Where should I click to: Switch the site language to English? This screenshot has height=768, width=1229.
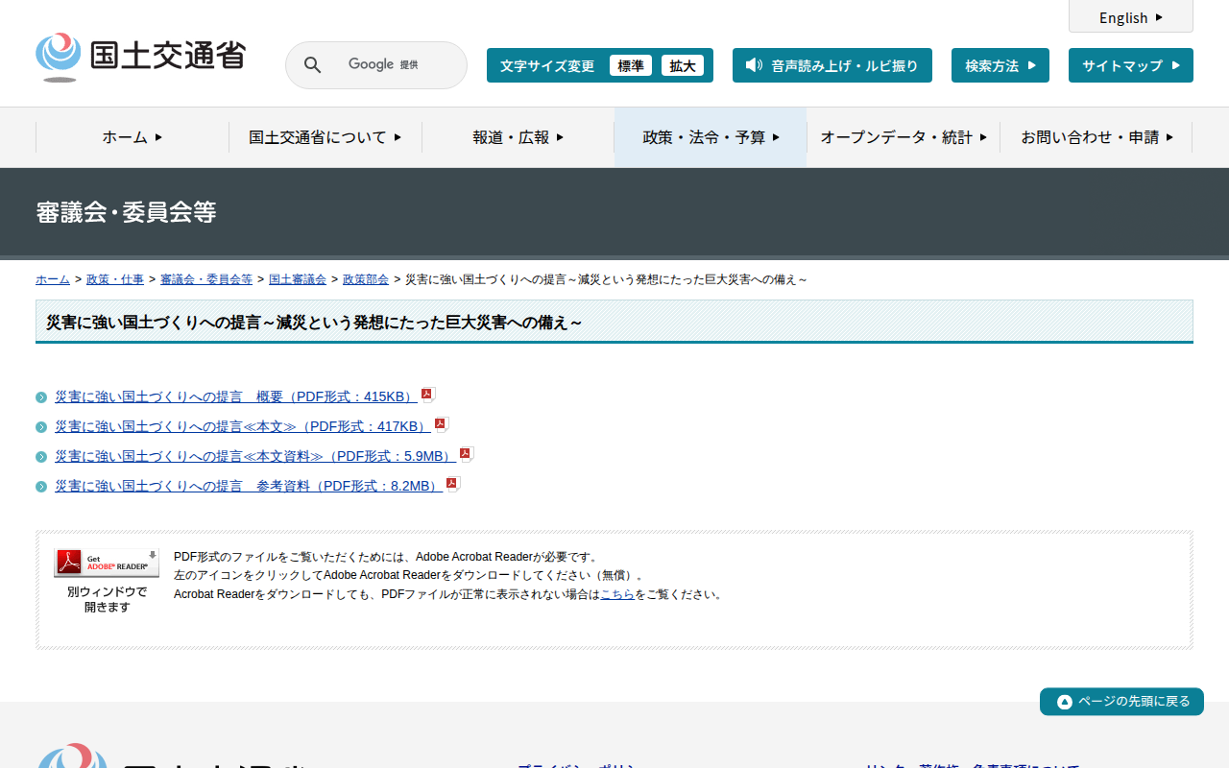click(x=1130, y=17)
